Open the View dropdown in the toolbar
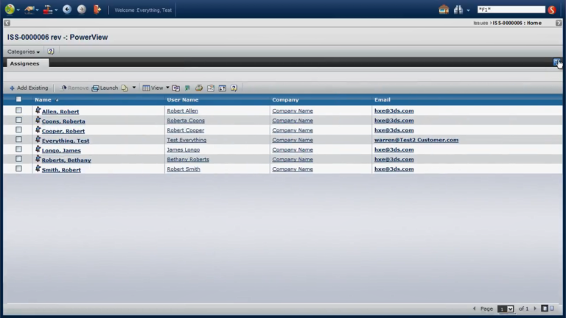566x318 pixels. pos(156,88)
